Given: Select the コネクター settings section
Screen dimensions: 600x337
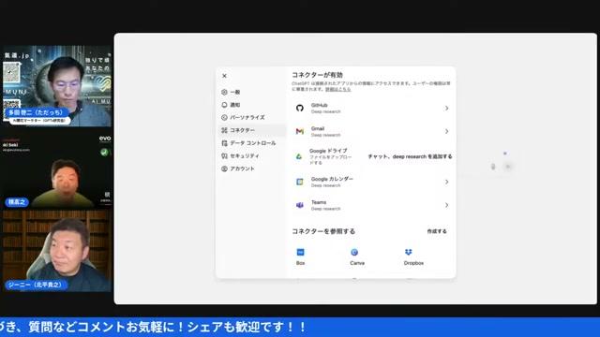Looking at the screenshot, I should 252,130.
